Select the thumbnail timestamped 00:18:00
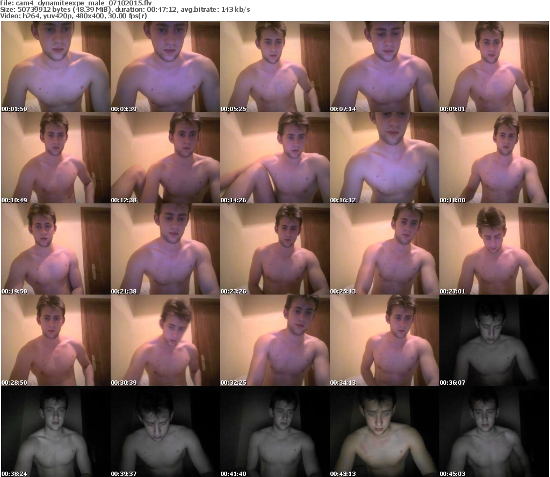 tap(494, 158)
